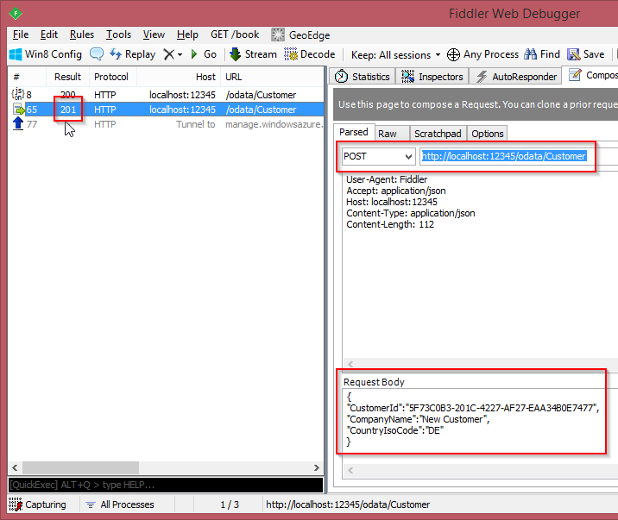Screen dimensions: 618x520
Task: Open the Rules menu
Action: pyautogui.click(x=82, y=34)
